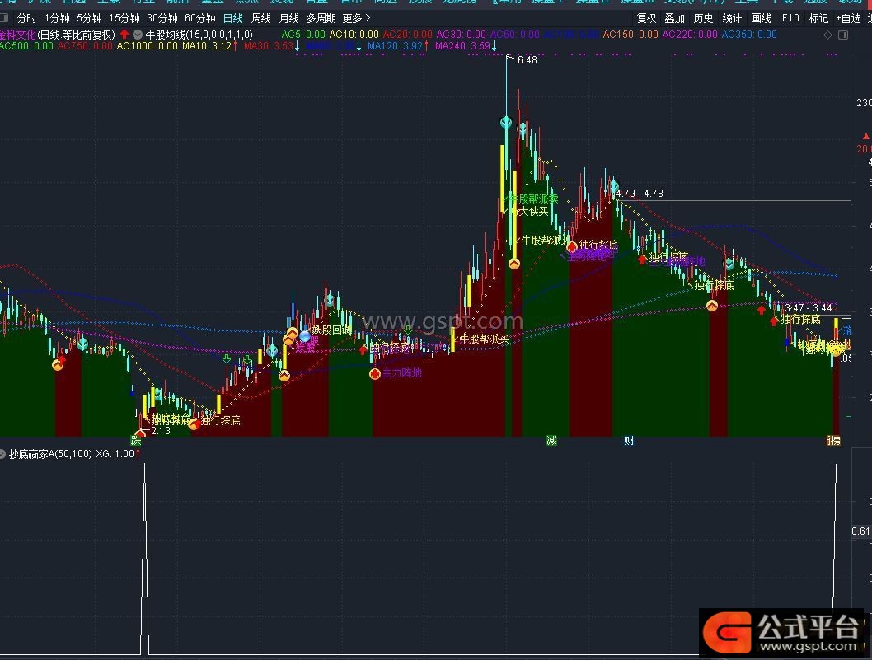Screen dimensions: 872x660
Task: Click the 榜 event marker at chart bottom
Action: point(833,440)
